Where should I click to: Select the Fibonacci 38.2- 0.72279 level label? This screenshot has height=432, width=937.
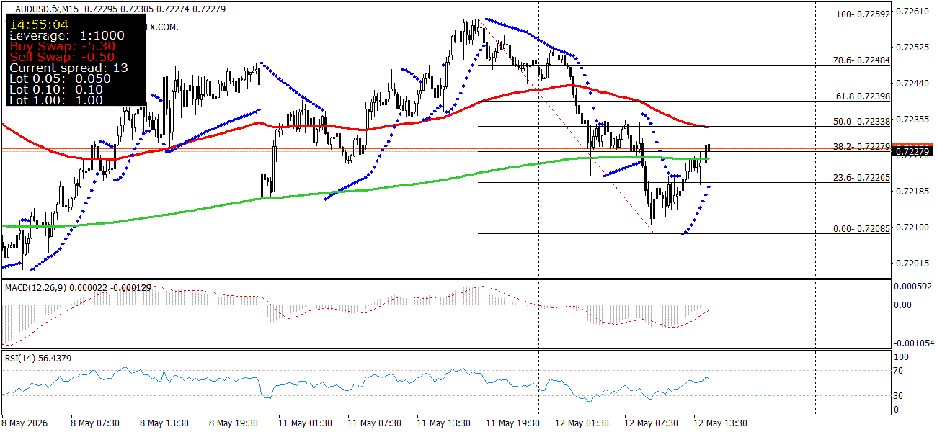pyautogui.click(x=861, y=147)
